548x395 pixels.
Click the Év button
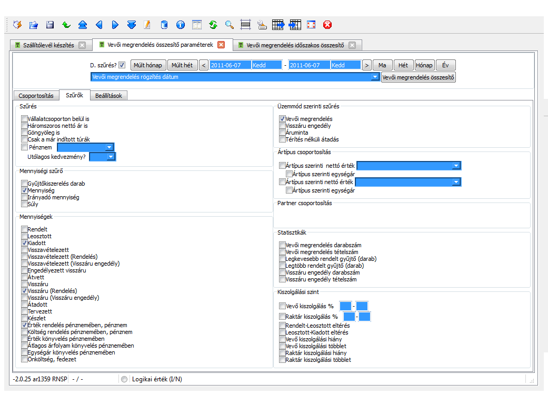pyautogui.click(x=445, y=65)
